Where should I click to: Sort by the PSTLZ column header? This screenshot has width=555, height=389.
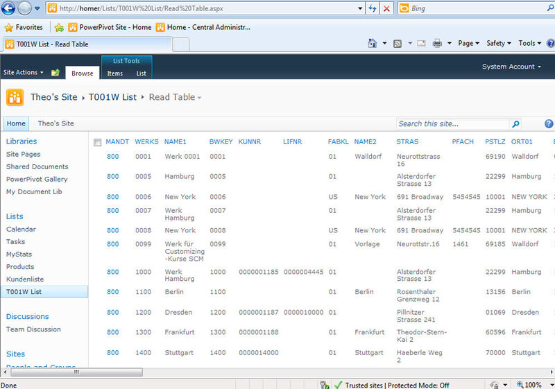point(495,142)
